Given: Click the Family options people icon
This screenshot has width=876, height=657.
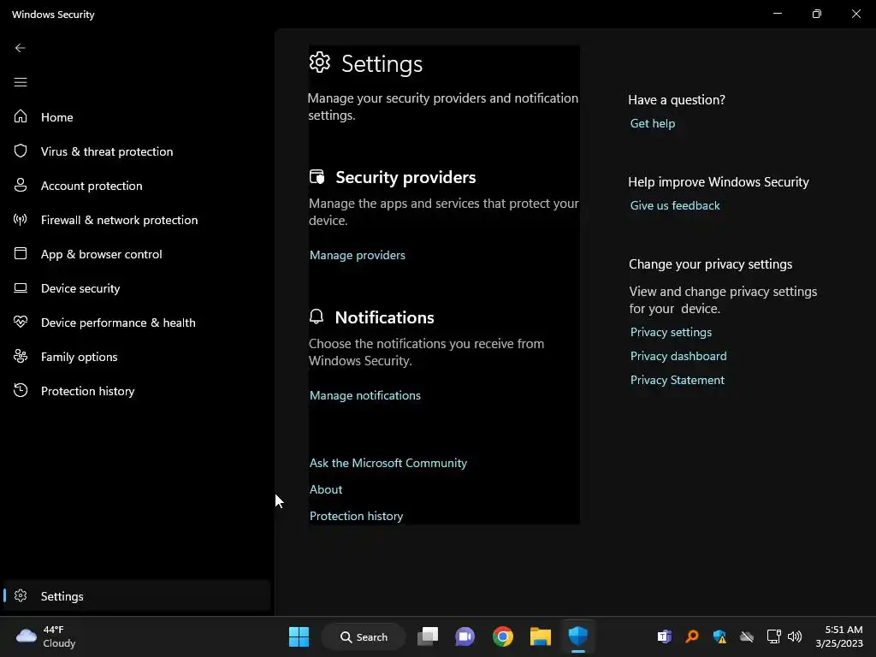Looking at the screenshot, I should click(21, 356).
